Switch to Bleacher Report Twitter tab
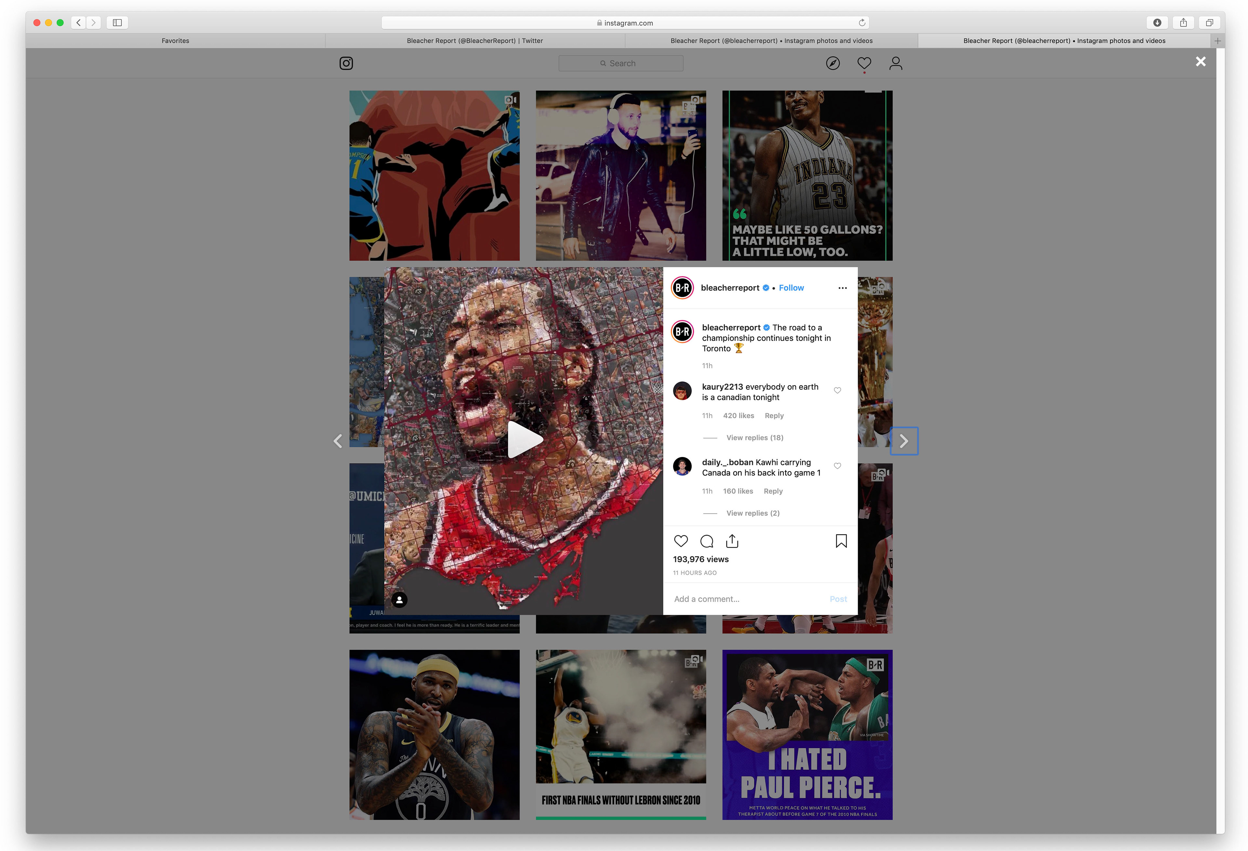Image resolution: width=1248 pixels, height=851 pixels. [x=475, y=41]
